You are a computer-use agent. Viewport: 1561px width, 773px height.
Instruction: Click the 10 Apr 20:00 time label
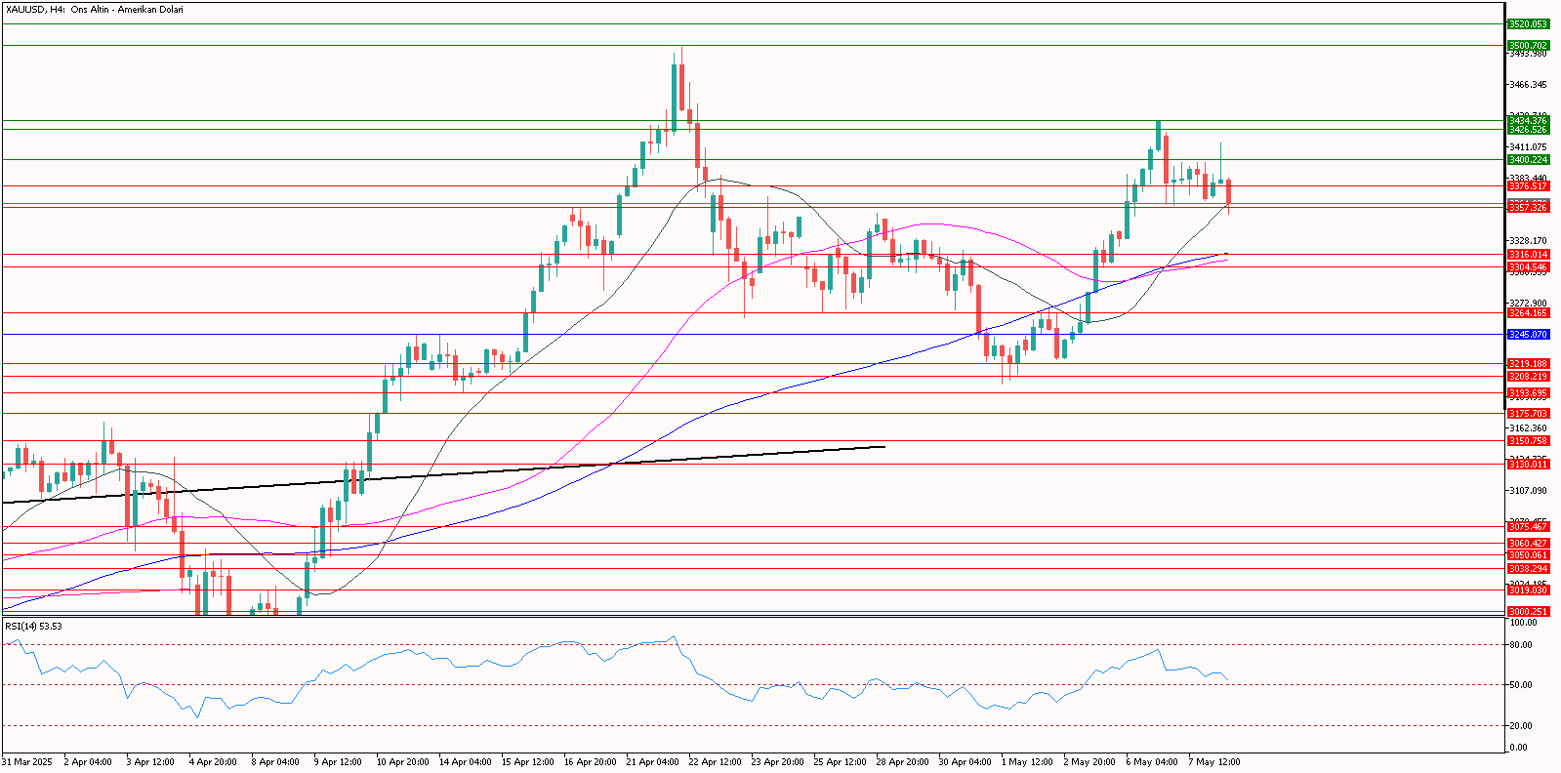click(403, 762)
